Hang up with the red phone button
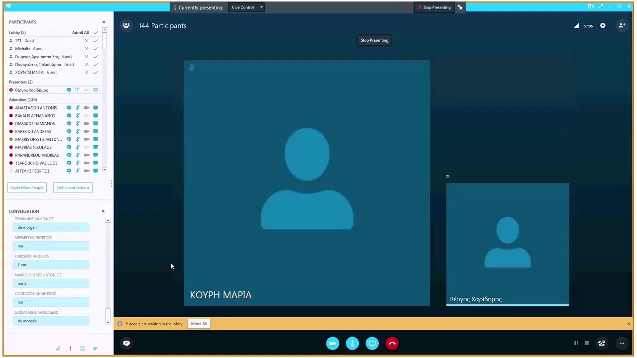 392,343
